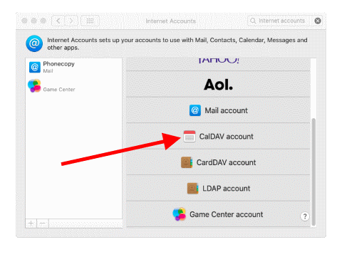Open help with question mark button
The image size is (342, 257).
[305, 216]
